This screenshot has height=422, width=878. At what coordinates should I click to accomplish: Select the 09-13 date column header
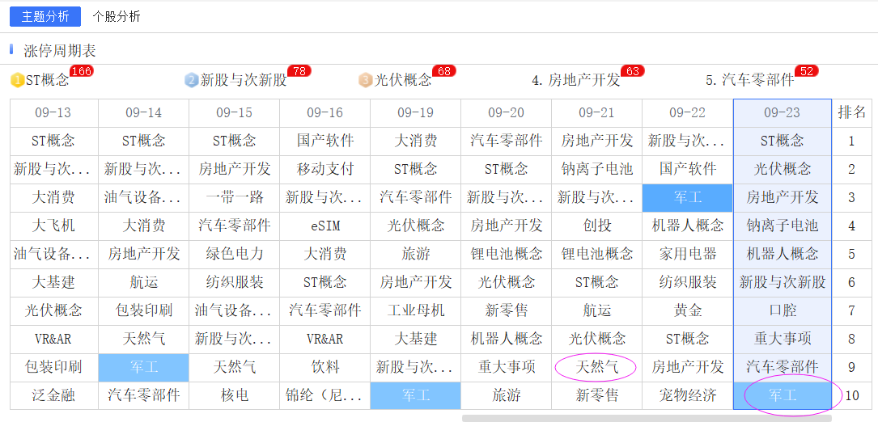pyautogui.click(x=53, y=113)
